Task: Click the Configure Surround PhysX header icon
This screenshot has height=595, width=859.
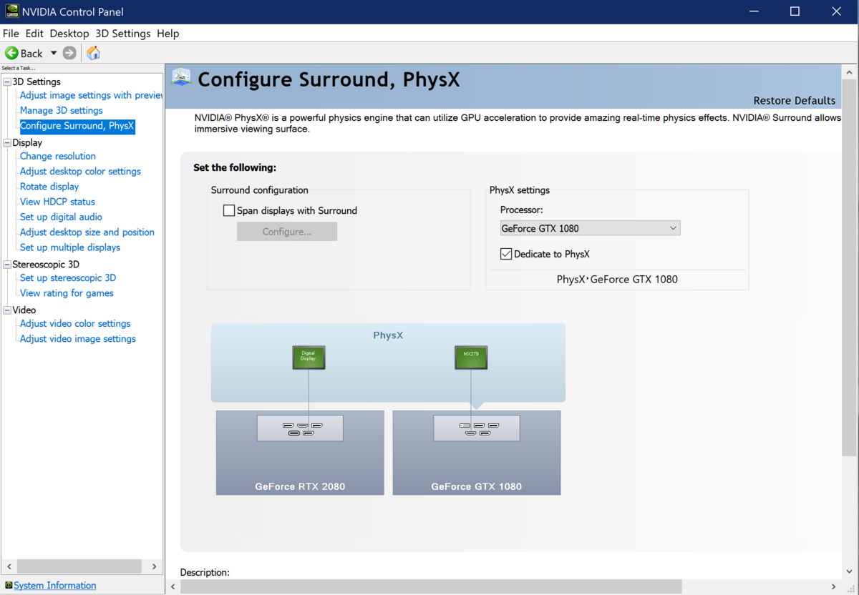Action: click(x=182, y=77)
